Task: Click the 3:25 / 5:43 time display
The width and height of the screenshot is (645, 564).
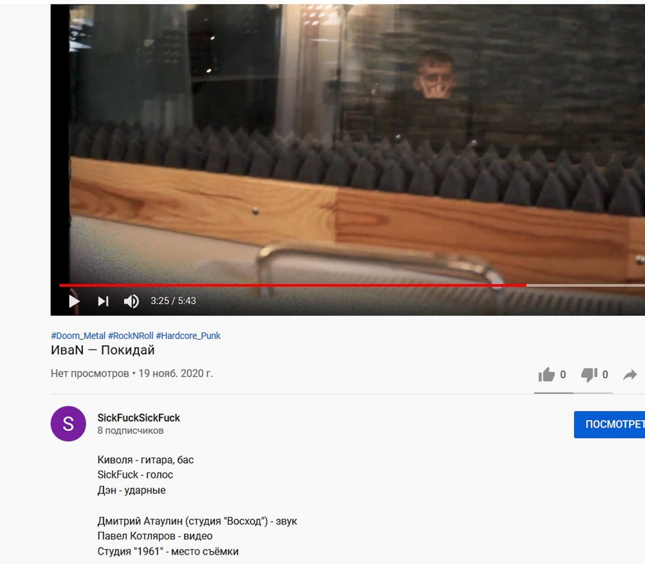Action: (x=173, y=301)
